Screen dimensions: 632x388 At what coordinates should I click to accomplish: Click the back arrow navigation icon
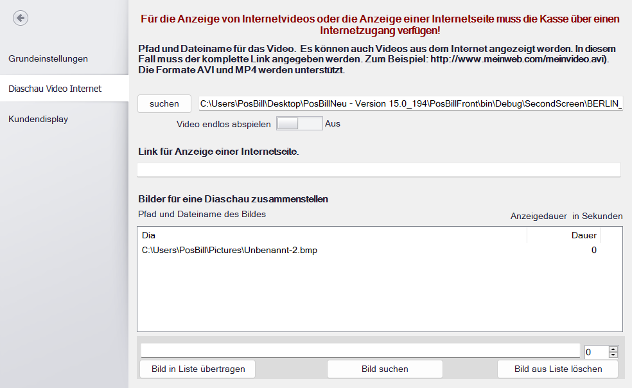[20, 18]
